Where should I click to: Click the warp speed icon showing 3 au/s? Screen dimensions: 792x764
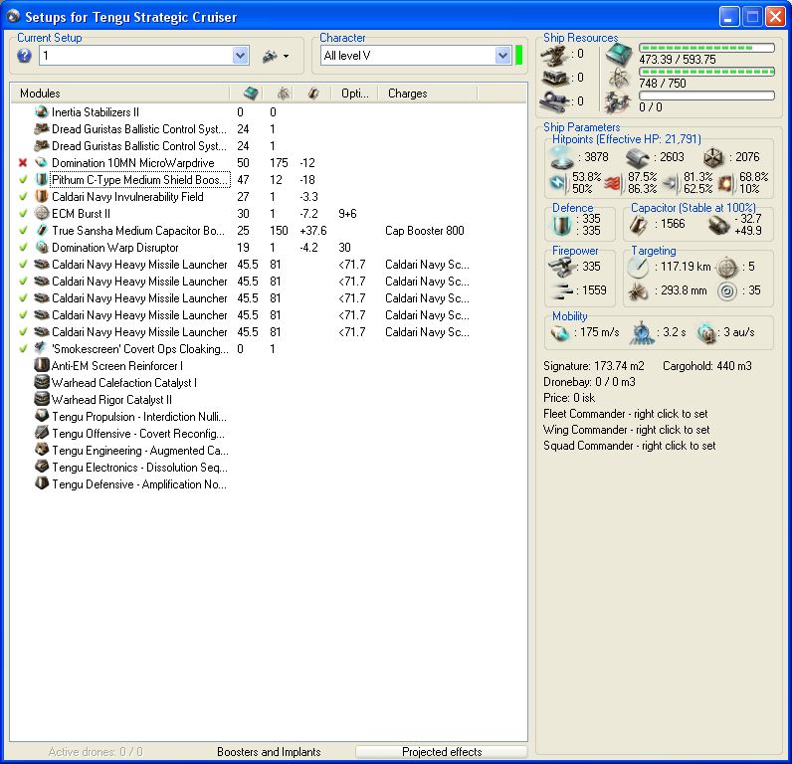[706, 333]
